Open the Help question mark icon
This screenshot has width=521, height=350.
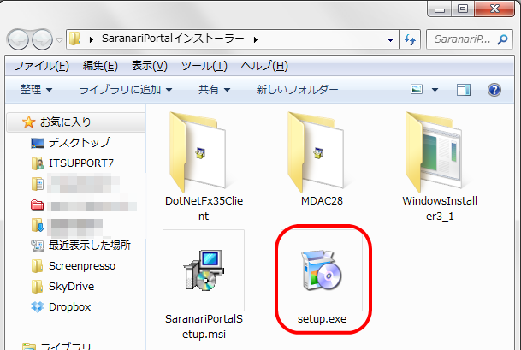pos(494,90)
